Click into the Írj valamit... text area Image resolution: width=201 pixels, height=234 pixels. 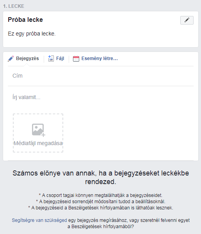[x=101, y=97]
